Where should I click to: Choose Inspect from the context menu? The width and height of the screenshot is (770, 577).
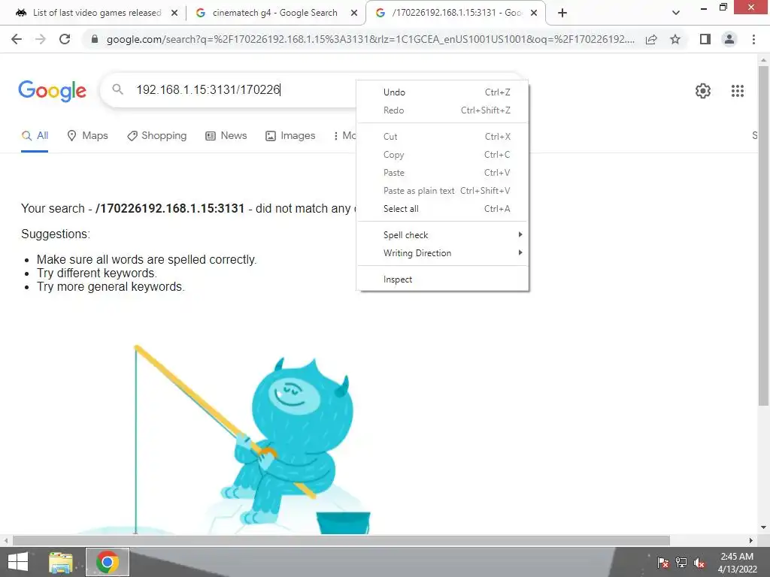pyautogui.click(x=443, y=279)
